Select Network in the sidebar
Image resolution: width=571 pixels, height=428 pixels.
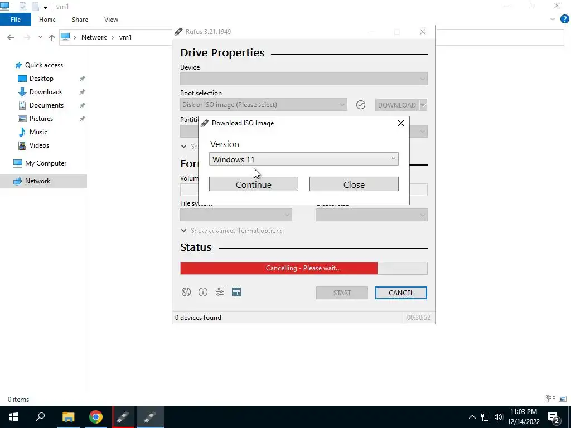click(43, 181)
